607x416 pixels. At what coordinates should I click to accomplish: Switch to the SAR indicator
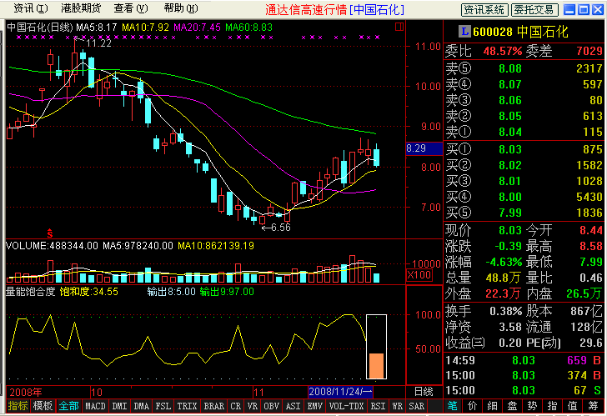(417, 406)
